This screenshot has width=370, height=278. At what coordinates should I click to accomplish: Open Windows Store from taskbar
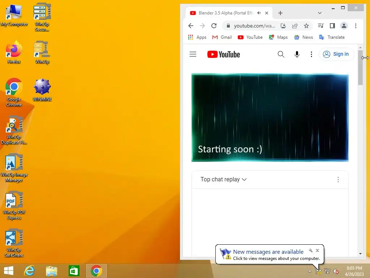[x=74, y=271]
